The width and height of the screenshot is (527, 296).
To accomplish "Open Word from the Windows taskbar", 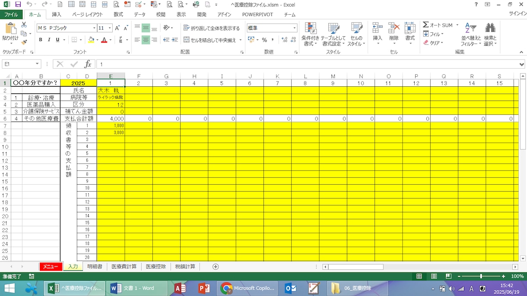I will (137, 288).
